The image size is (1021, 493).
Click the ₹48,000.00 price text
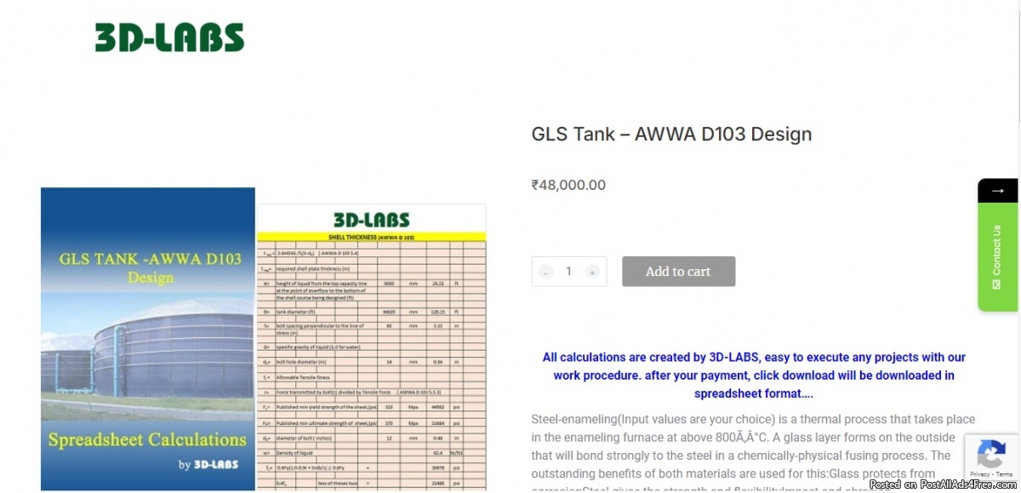tap(568, 185)
